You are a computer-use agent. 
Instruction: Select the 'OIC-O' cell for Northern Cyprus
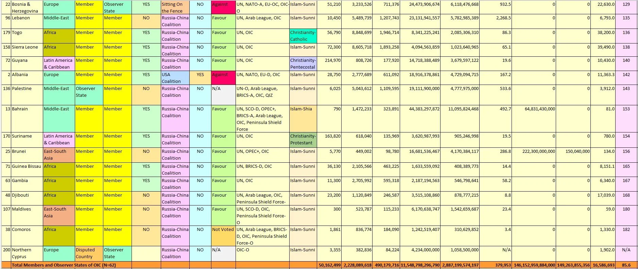(x=262, y=254)
